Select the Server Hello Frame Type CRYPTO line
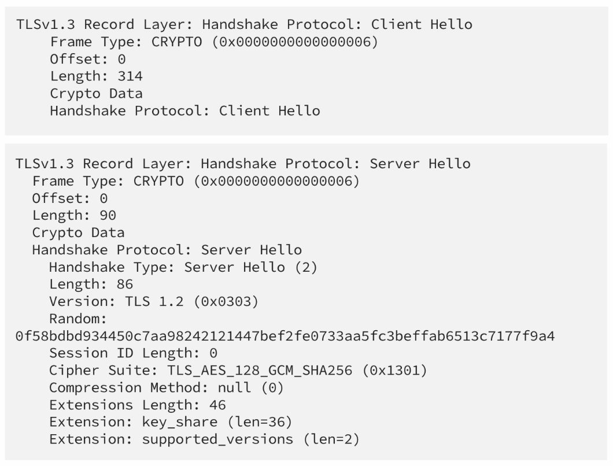Image resolution: width=613 pixels, height=466 pixels. [196, 181]
